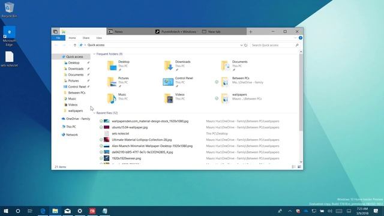Open the Home ribbon tab
This screenshot has width=384, height=216.
[72, 38]
